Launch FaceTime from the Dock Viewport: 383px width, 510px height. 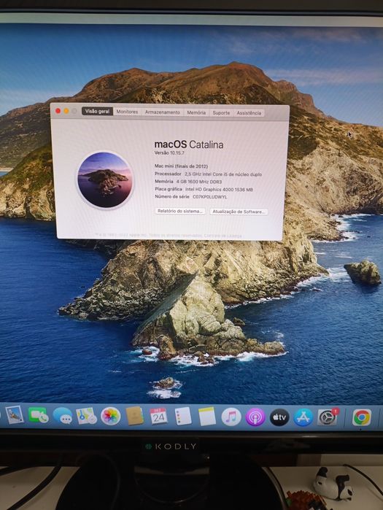coord(39,415)
